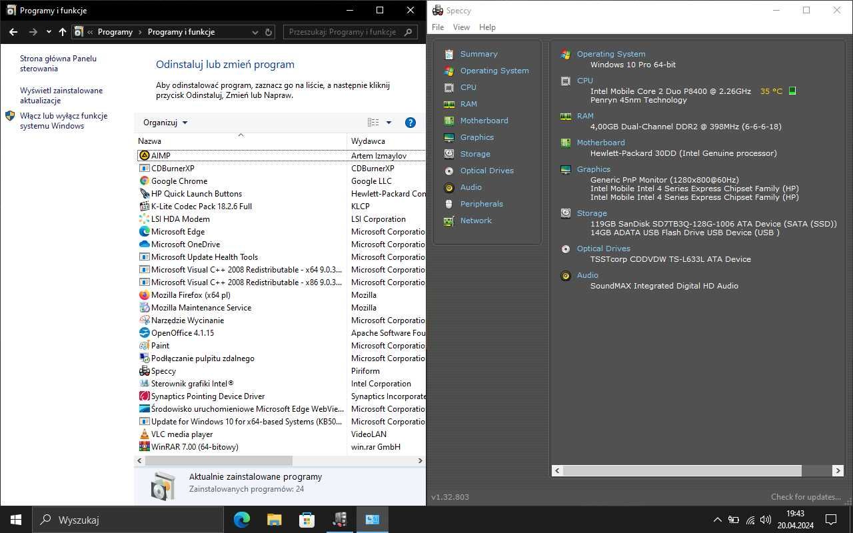The image size is (853, 533).
Task: Click Check for updates in Speccy
Action: point(806,497)
